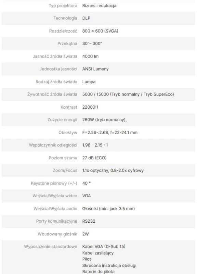Image resolution: width=197 pixels, height=274 pixels.
Task: Click the 'Przekątna' row label
Action: pyautogui.click(x=67, y=43)
